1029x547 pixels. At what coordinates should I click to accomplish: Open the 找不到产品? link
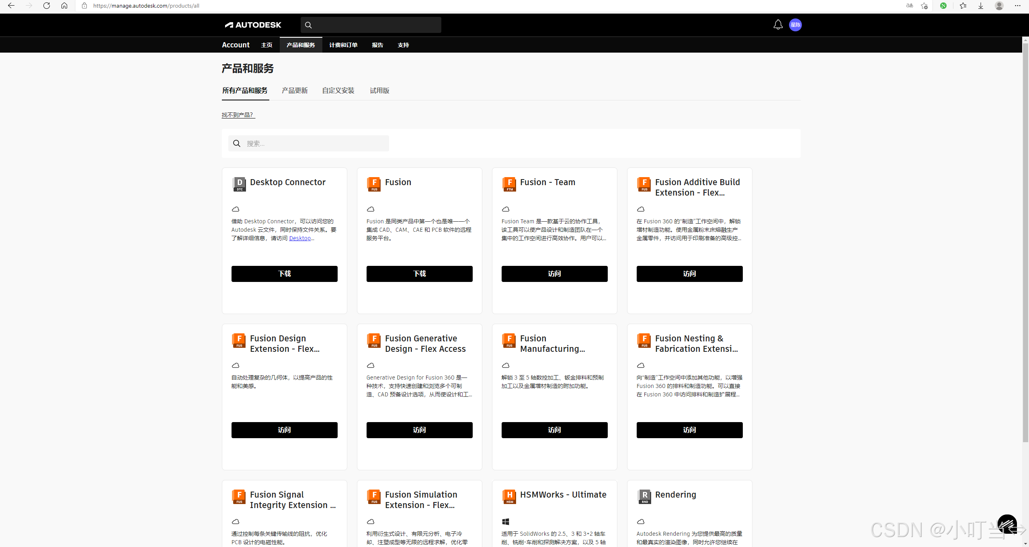[x=238, y=115]
